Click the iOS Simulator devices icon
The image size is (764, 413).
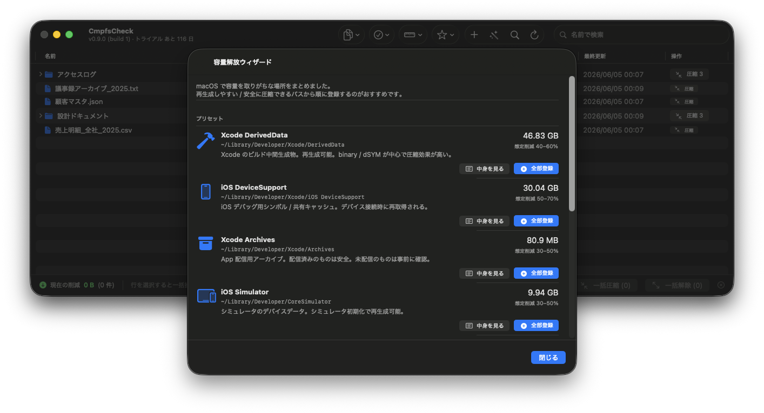[x=206, y=295]
